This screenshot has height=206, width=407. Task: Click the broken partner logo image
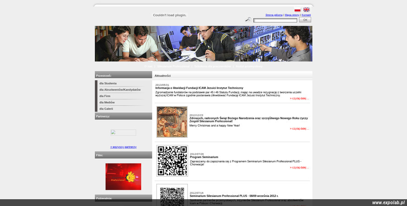pyautogui.click(x=123, y=132)
